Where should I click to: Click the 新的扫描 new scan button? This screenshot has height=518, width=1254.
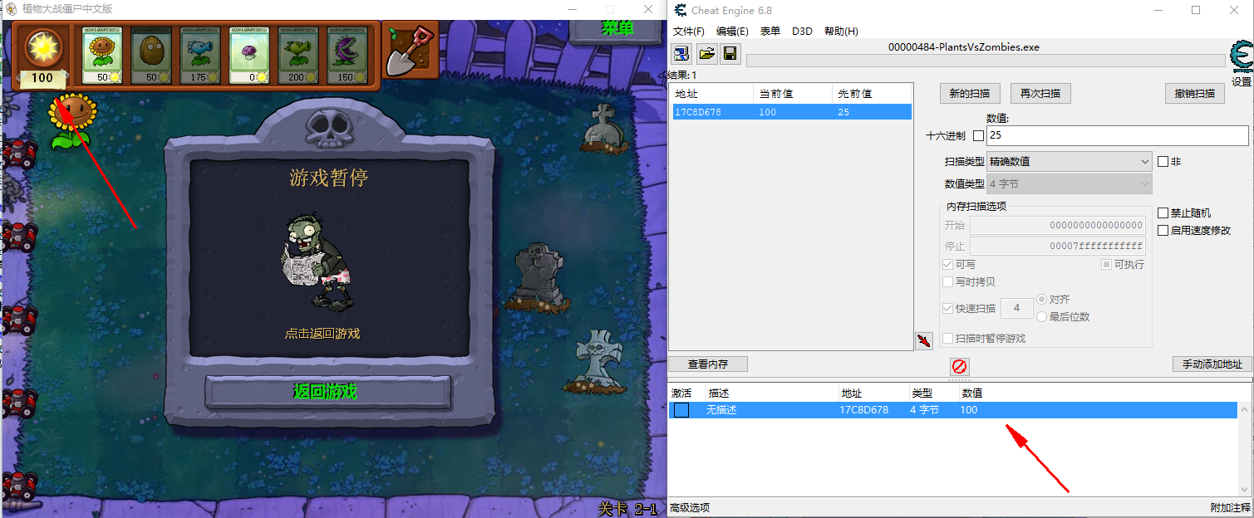click(x=970, y=93)
